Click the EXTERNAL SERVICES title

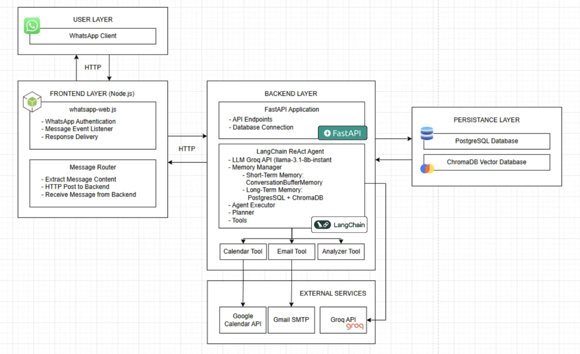click(x=333, y=293)
